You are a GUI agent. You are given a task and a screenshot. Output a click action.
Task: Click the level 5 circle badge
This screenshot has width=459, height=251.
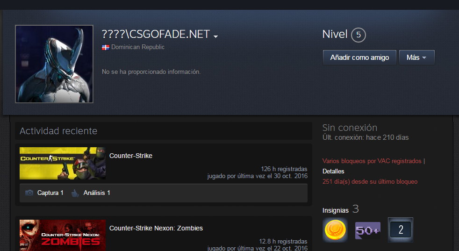359,35
